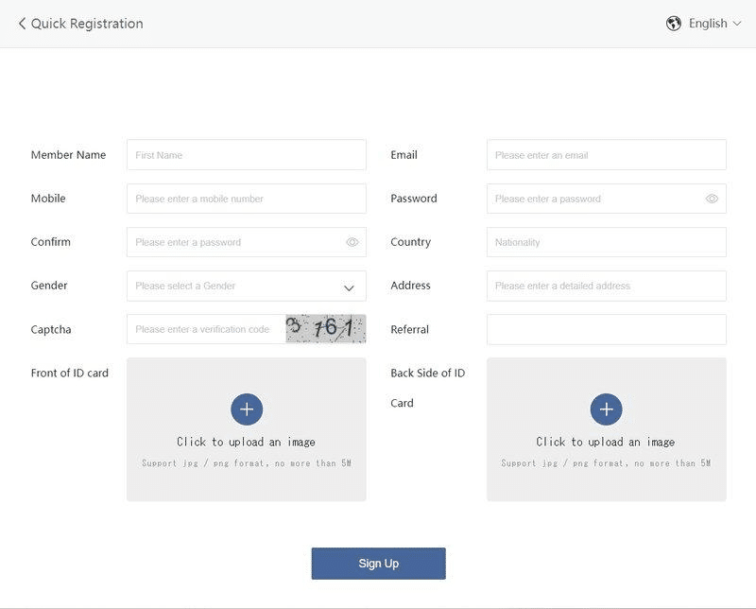Click the plus icon for Front of ID card
This screenshot has width=756, height=609.
247,409
